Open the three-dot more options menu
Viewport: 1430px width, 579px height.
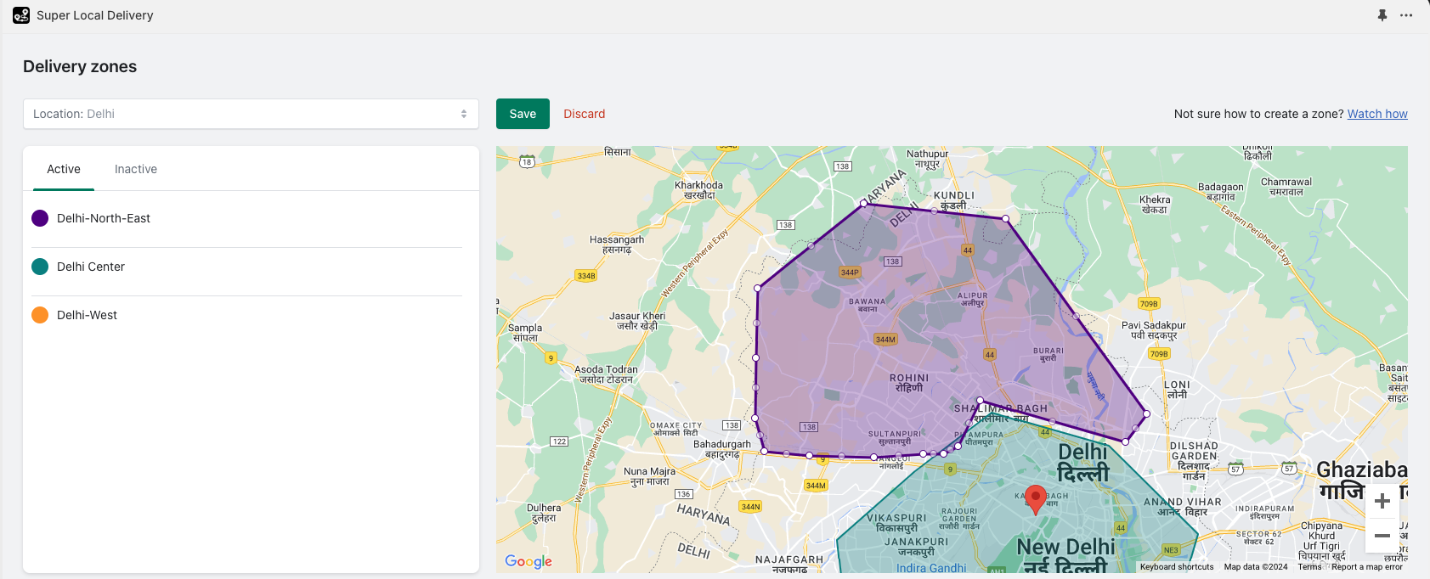[1406, 15]
